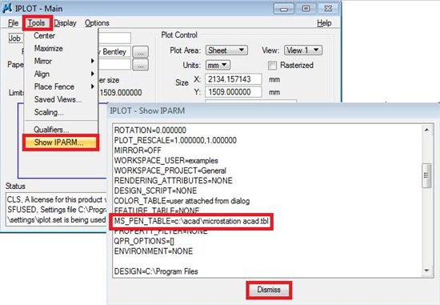The height and width of the screenshot is (305, 440).
Task: Open the Options menu
Action: coord(97,23)
